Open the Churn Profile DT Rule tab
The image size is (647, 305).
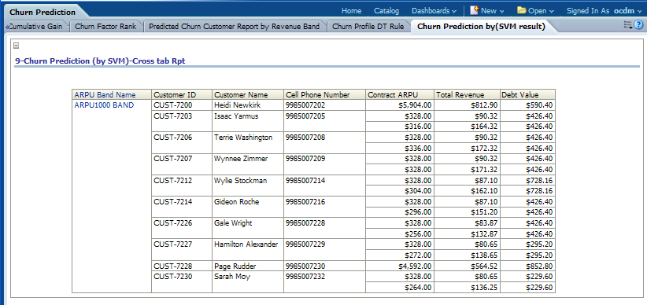368,27
